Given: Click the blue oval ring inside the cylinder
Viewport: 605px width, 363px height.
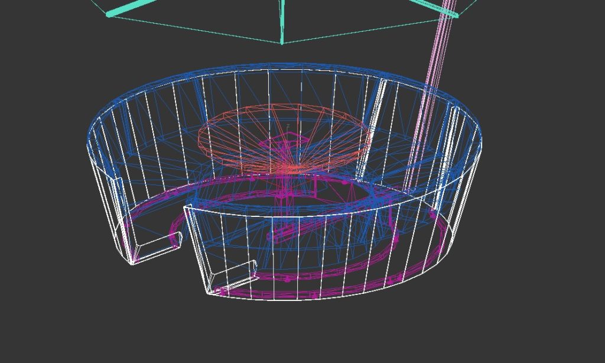Looking at the screenshot, I should (354, 200).
